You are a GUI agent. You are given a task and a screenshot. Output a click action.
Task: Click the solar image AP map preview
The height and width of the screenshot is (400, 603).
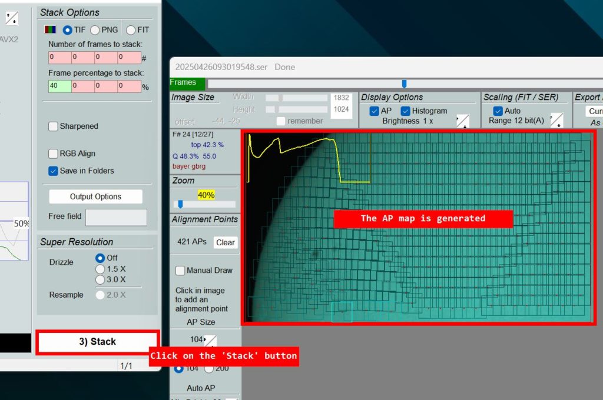(419, 228)
